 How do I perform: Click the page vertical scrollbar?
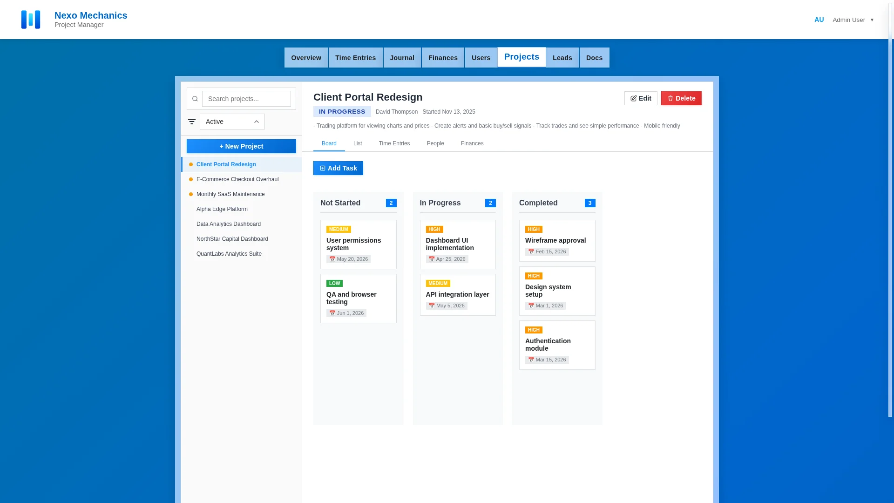890,210
